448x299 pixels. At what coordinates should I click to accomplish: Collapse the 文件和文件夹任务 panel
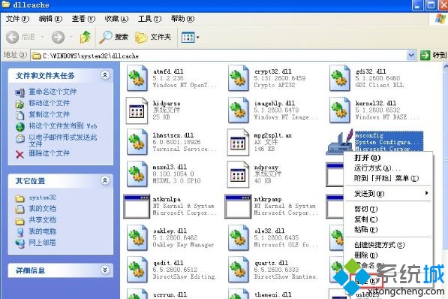pos(105,75)
